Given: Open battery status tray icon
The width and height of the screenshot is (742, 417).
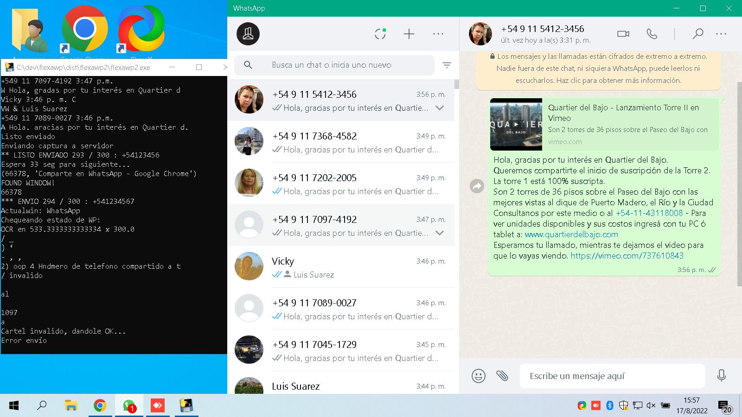Looking at the screenshot, I should (x=665, y=406).
